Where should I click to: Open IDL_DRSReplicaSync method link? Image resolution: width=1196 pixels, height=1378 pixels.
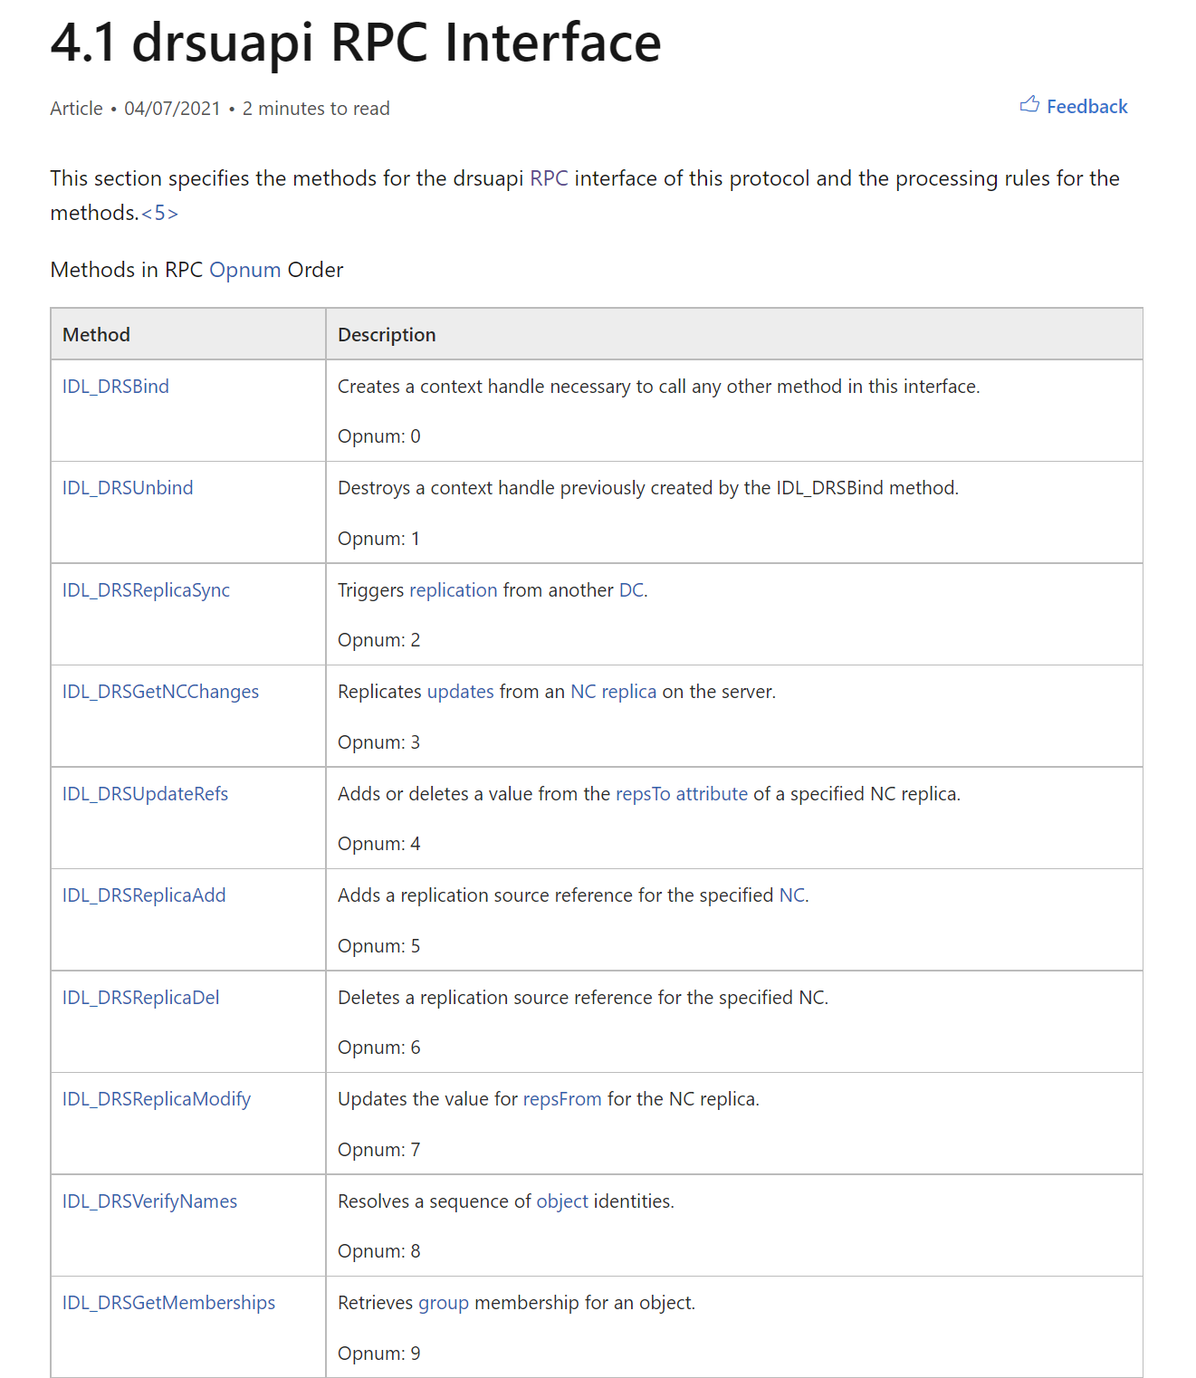click(x=146, y=590)
